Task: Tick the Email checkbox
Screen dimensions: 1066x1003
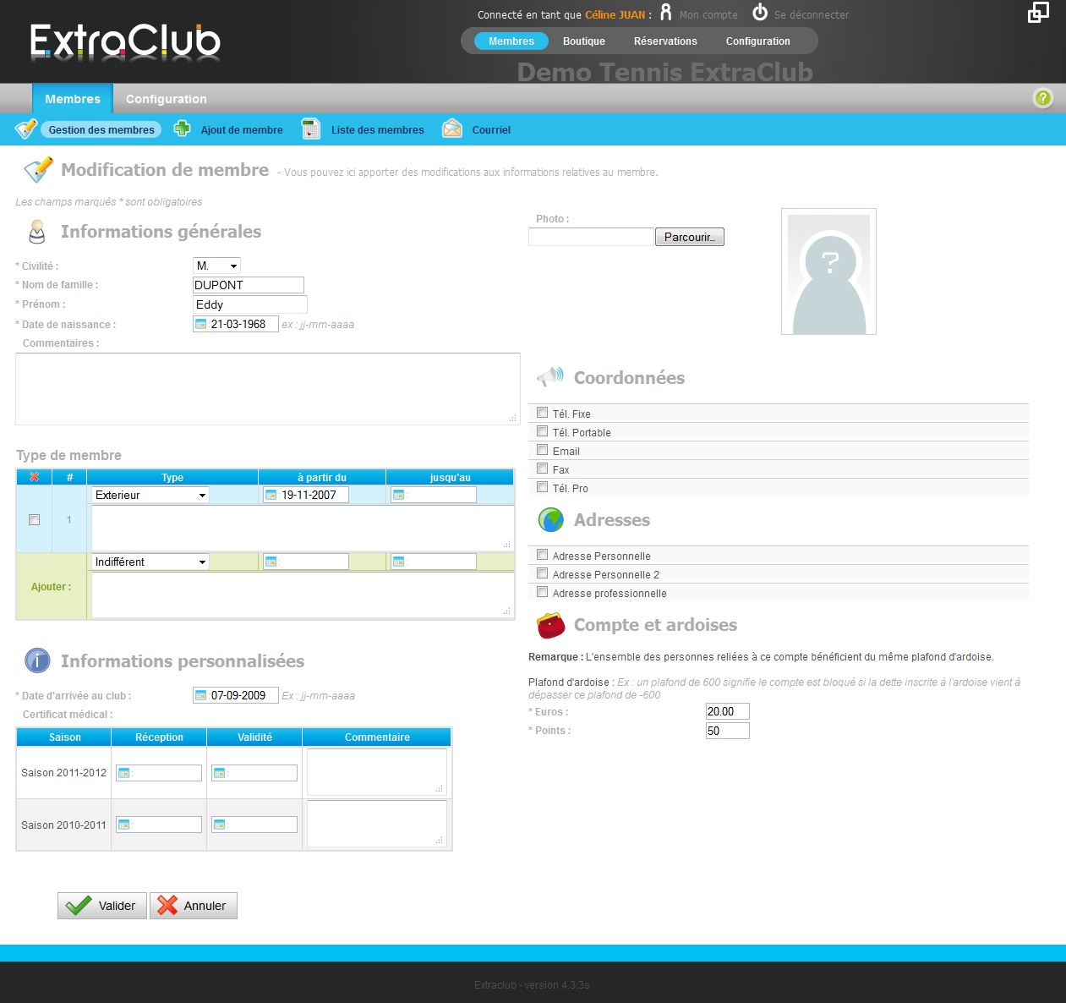Action: pyautogui.click(x=543, y=450)
